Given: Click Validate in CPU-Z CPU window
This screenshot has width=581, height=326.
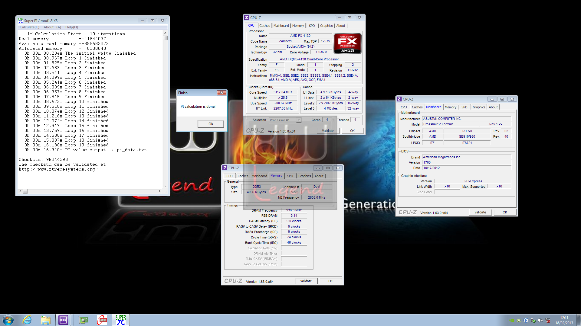Looking at the screenshot, I should tap(328, 131).
